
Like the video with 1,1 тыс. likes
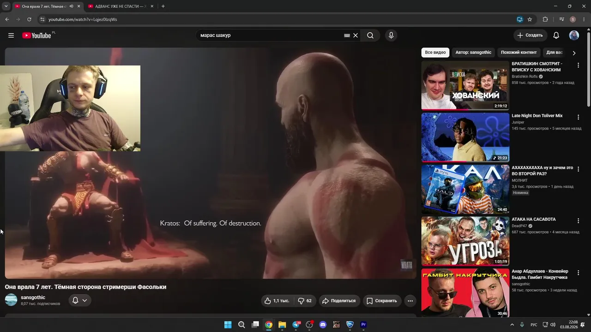pos(277,301)
